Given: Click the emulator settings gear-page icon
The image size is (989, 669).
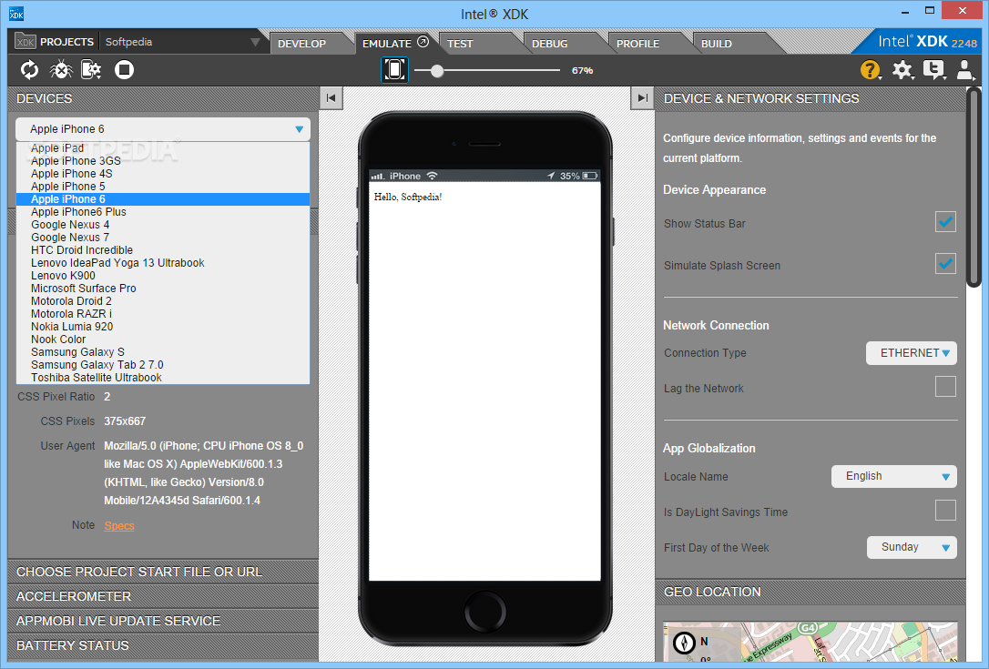Looking at the screenshot, I should [91, 70].
